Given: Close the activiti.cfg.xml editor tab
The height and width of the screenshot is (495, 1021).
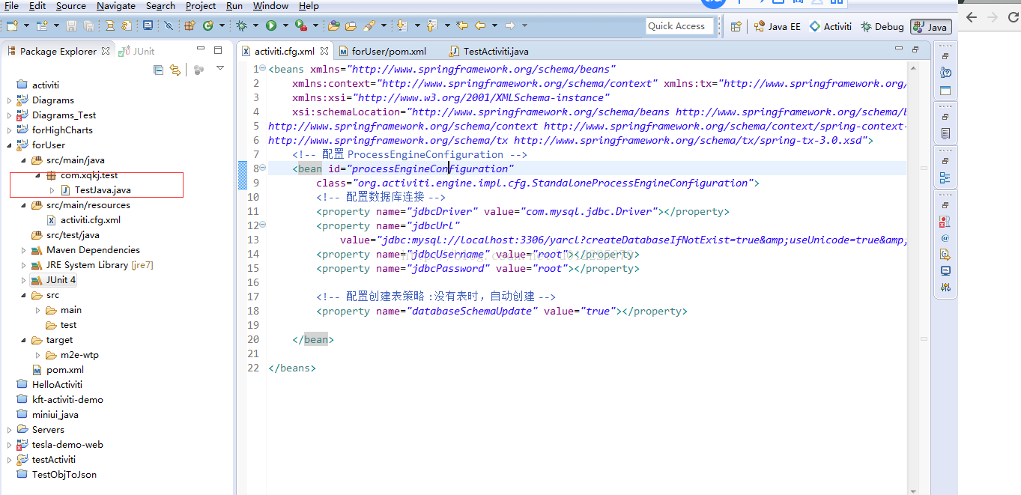Looking at the screenshot, I should [x=324, y=52].
